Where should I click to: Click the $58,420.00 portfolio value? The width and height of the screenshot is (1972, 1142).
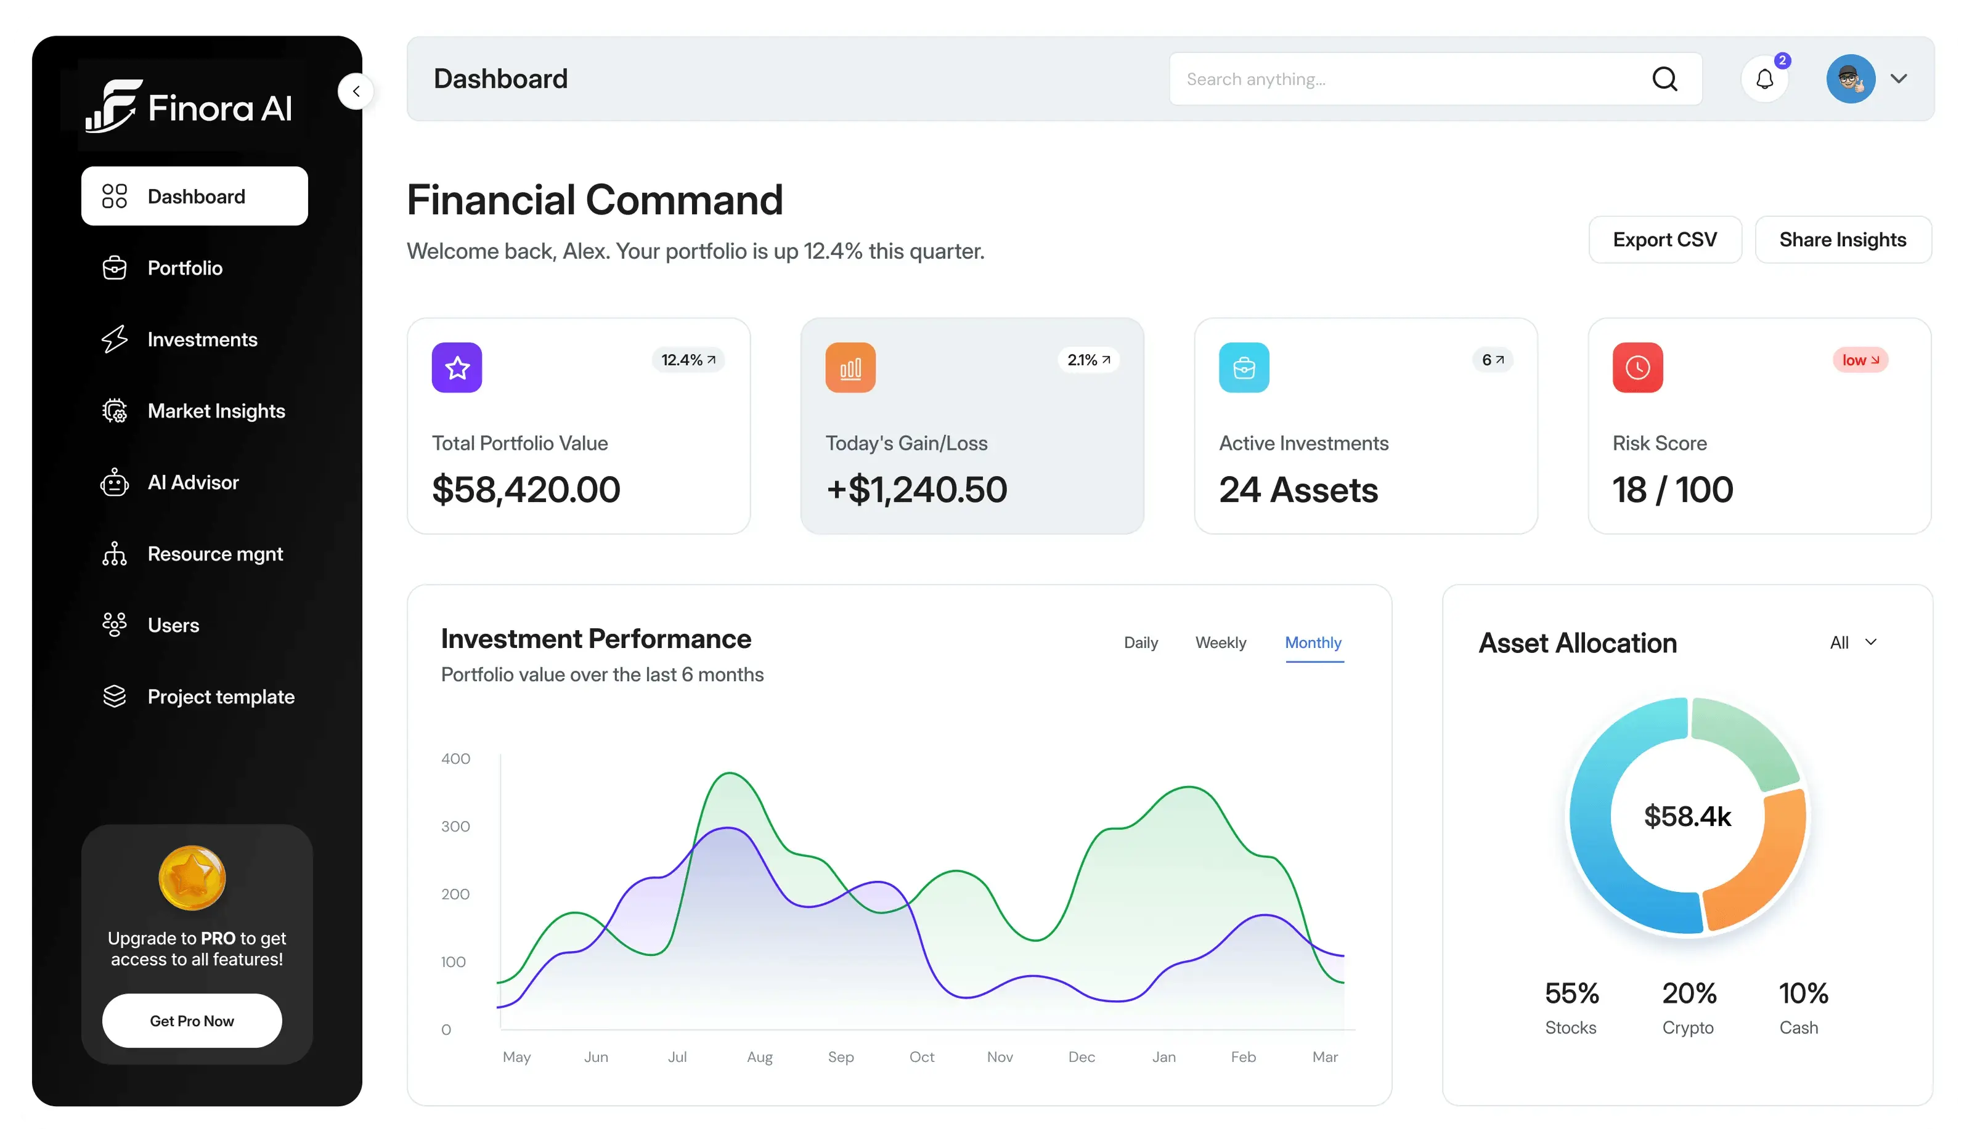526,490
